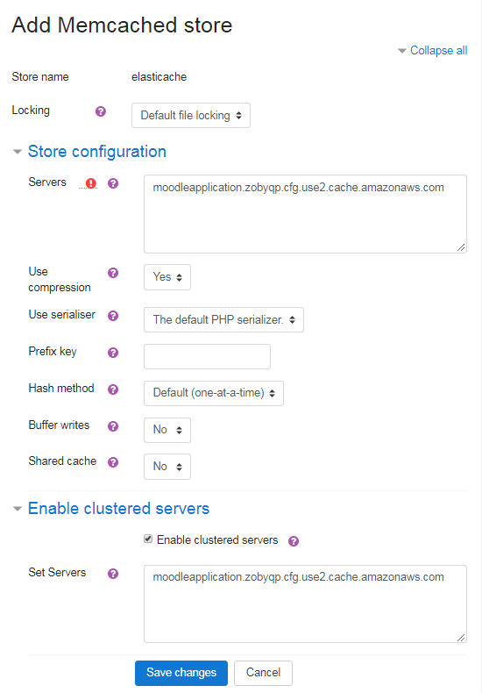The image size is (482, 693).
Task: Click the Prefix key help icon
Action: (113, 353)
